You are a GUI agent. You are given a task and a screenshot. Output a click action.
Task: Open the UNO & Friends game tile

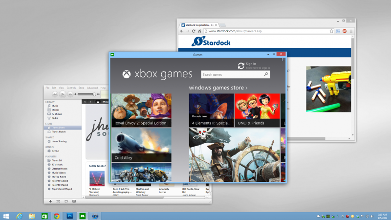point(257,110)
